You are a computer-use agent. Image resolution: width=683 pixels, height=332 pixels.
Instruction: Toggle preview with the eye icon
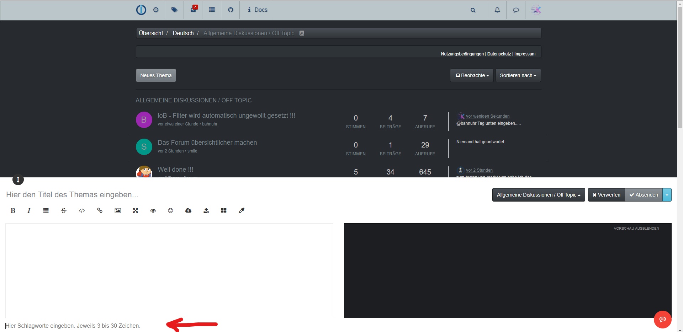coord(153,211)
